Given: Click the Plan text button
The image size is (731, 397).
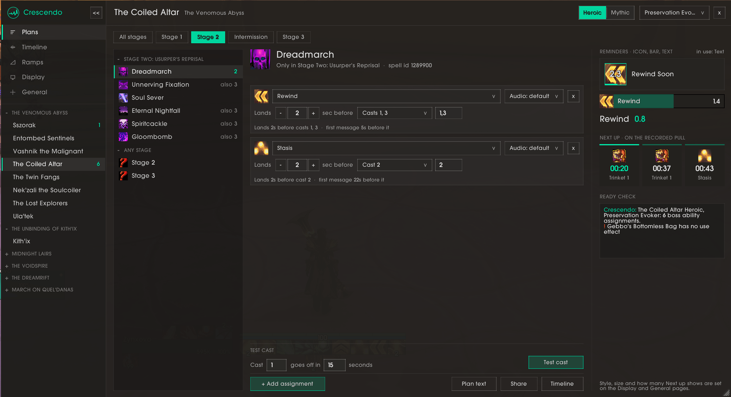Looking at the screenshot, I should (x=474, y=384).
